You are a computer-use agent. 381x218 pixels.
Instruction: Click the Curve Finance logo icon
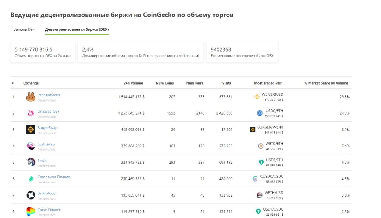click(31, 211)
